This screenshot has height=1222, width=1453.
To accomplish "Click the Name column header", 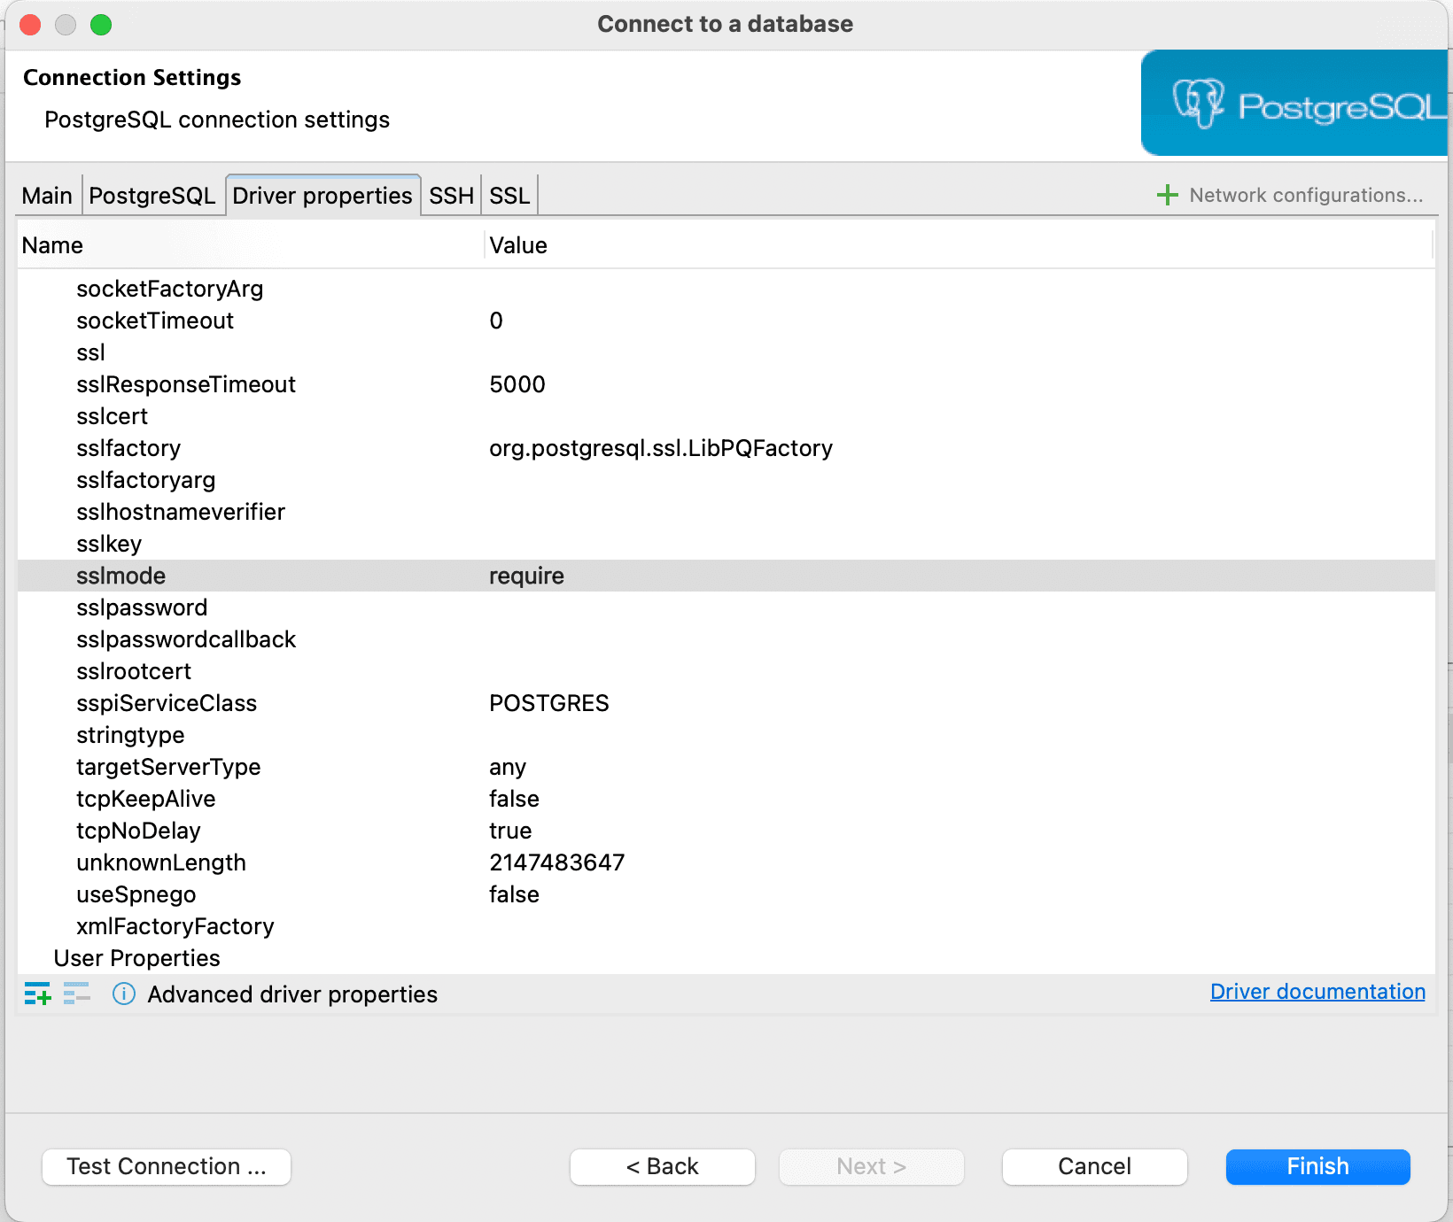I will point(52,245).
